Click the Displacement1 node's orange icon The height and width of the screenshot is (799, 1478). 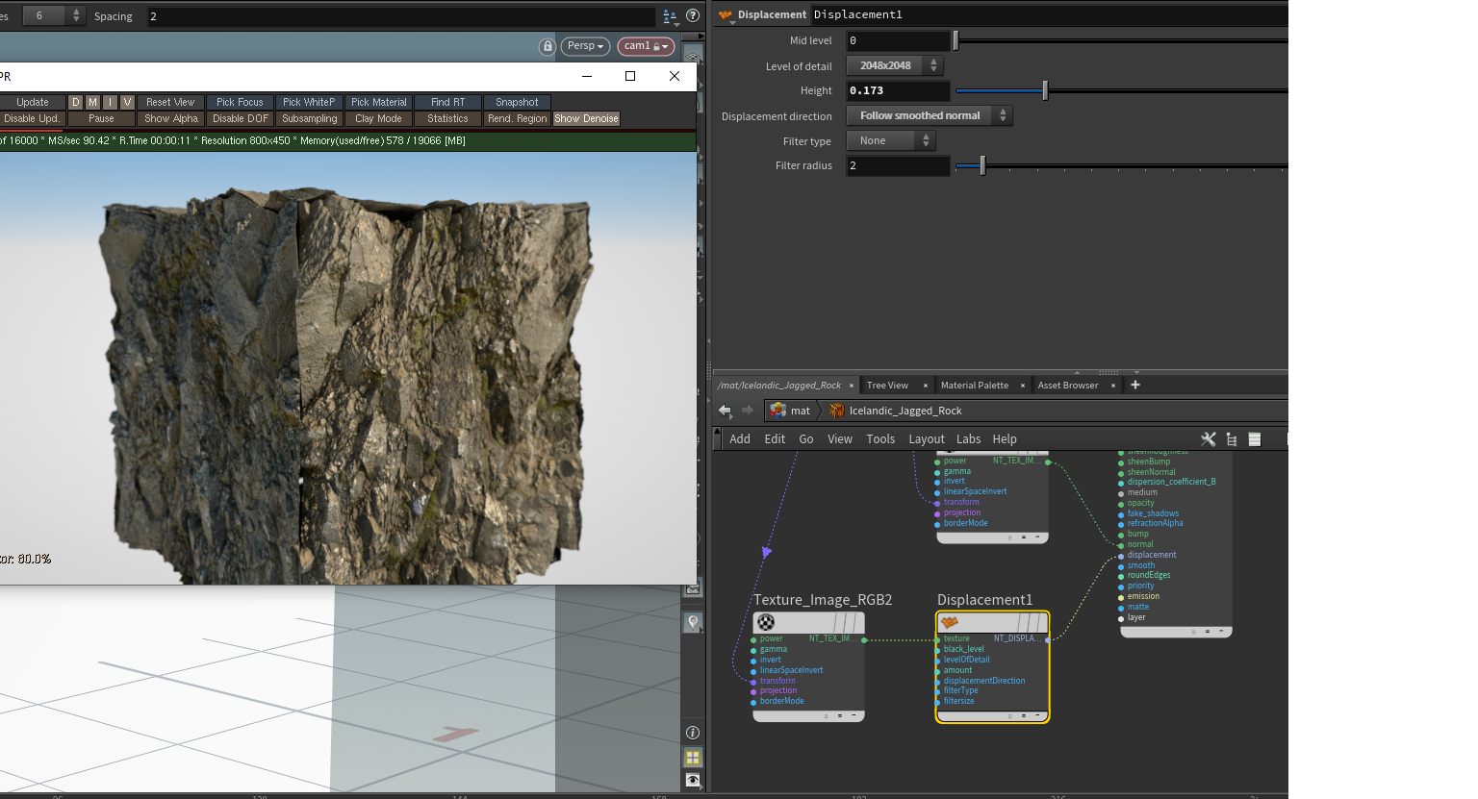[950, 623]
